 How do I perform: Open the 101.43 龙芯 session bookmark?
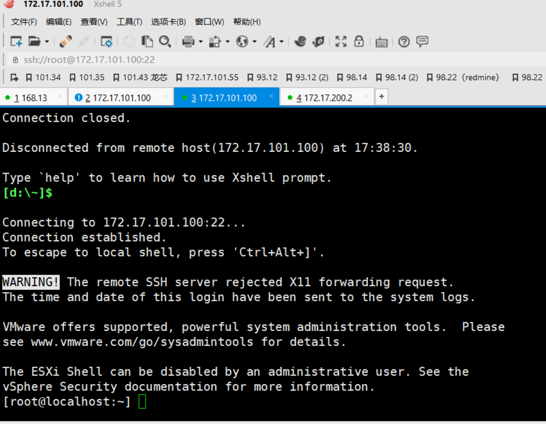tap(140, 78)
